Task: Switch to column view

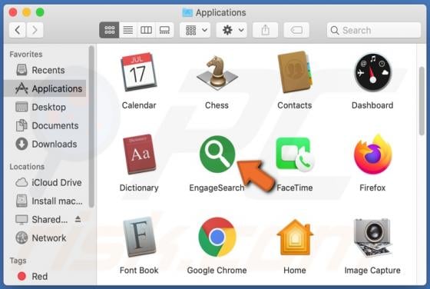Action: [x=146, y=30]
